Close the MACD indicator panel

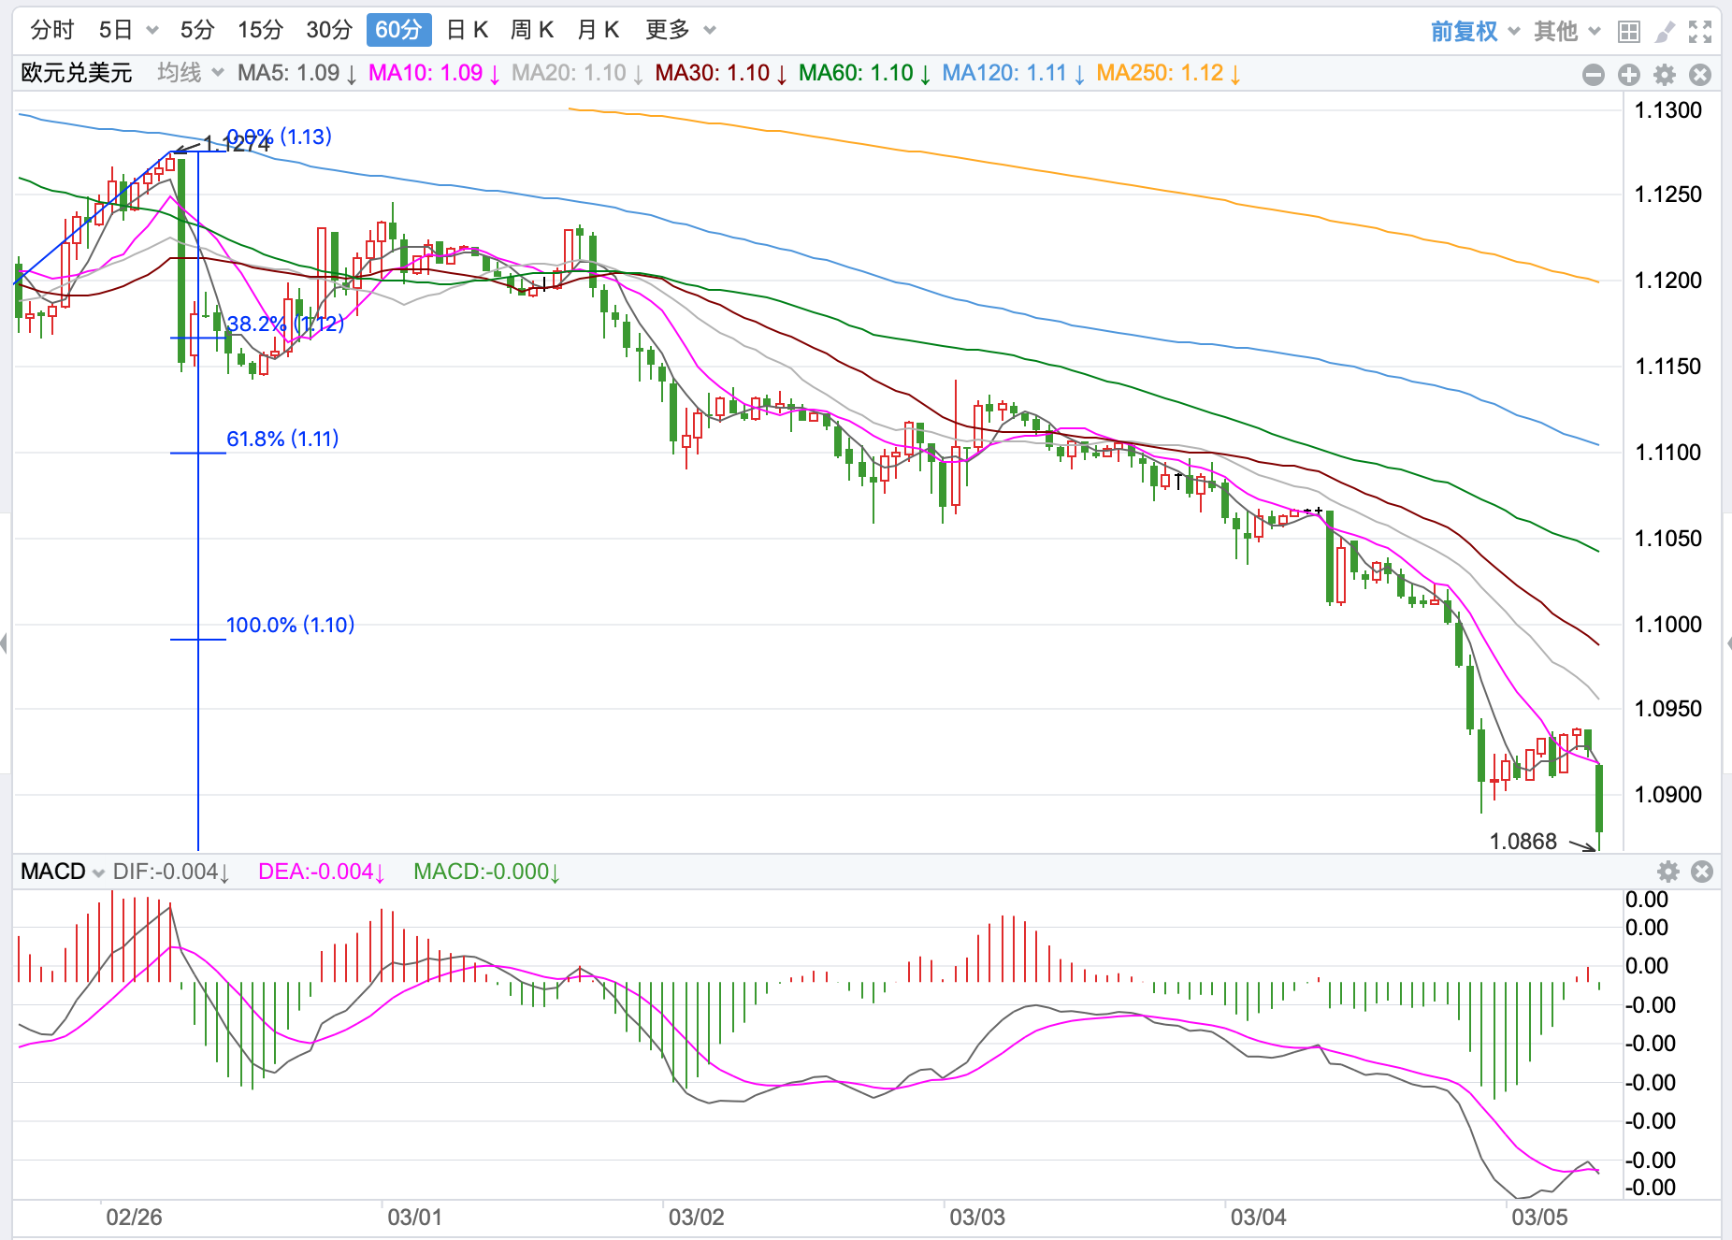pos(1702,872)
